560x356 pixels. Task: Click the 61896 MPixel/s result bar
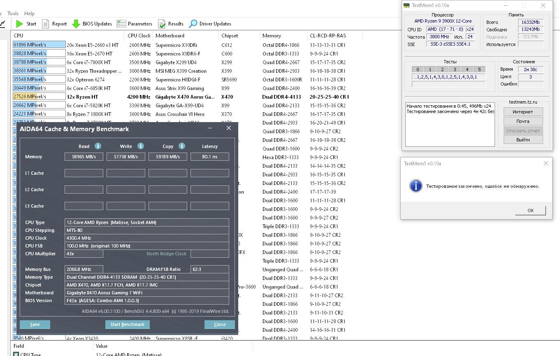tap(39, 45)
